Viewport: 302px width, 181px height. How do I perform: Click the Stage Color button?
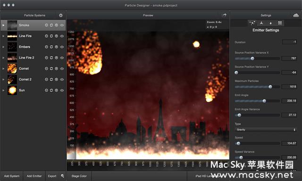click(x=79, y=176)
